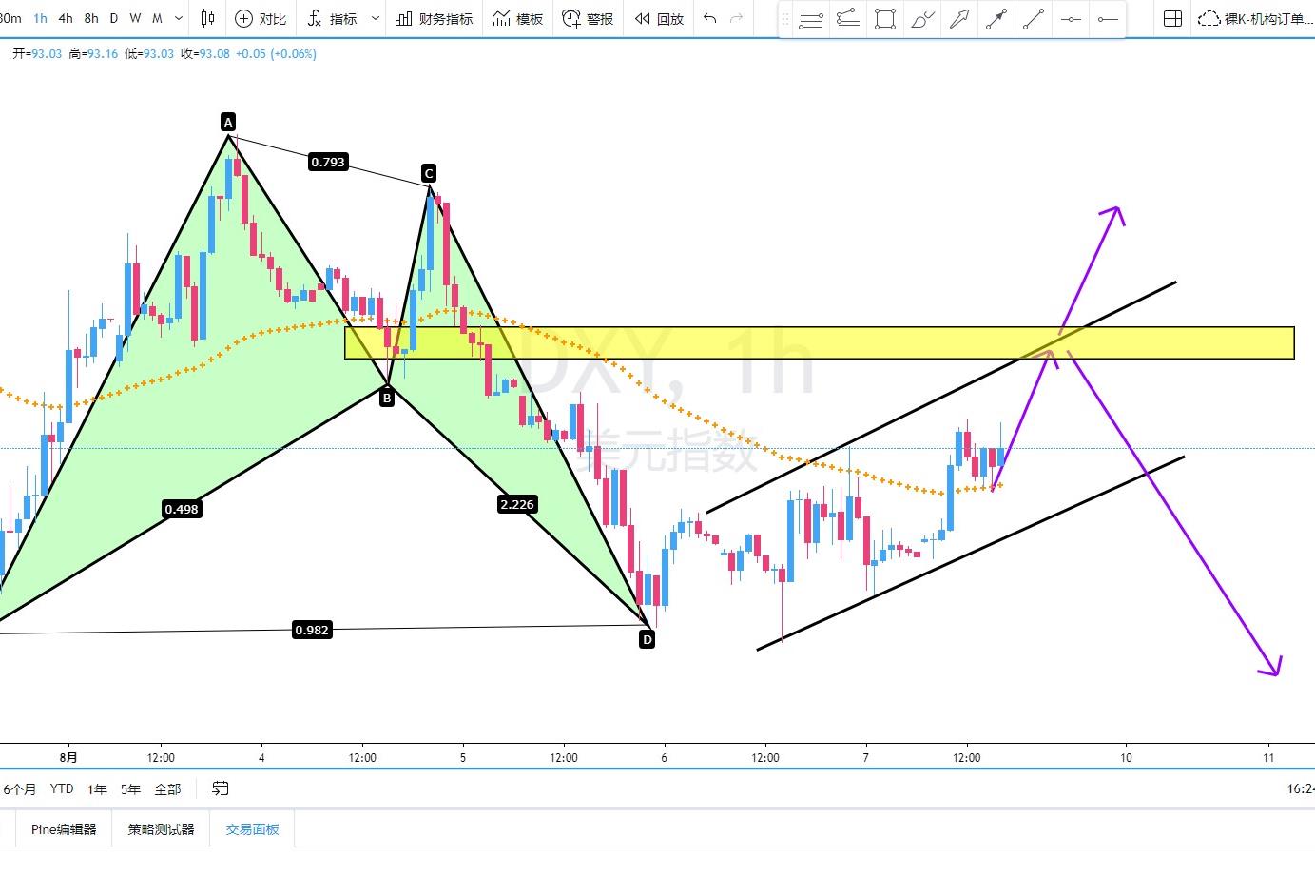Viewport: 1315px width, 876px height.
Task: Expand the timeframe list dropdown arrow
Action: 179,18
